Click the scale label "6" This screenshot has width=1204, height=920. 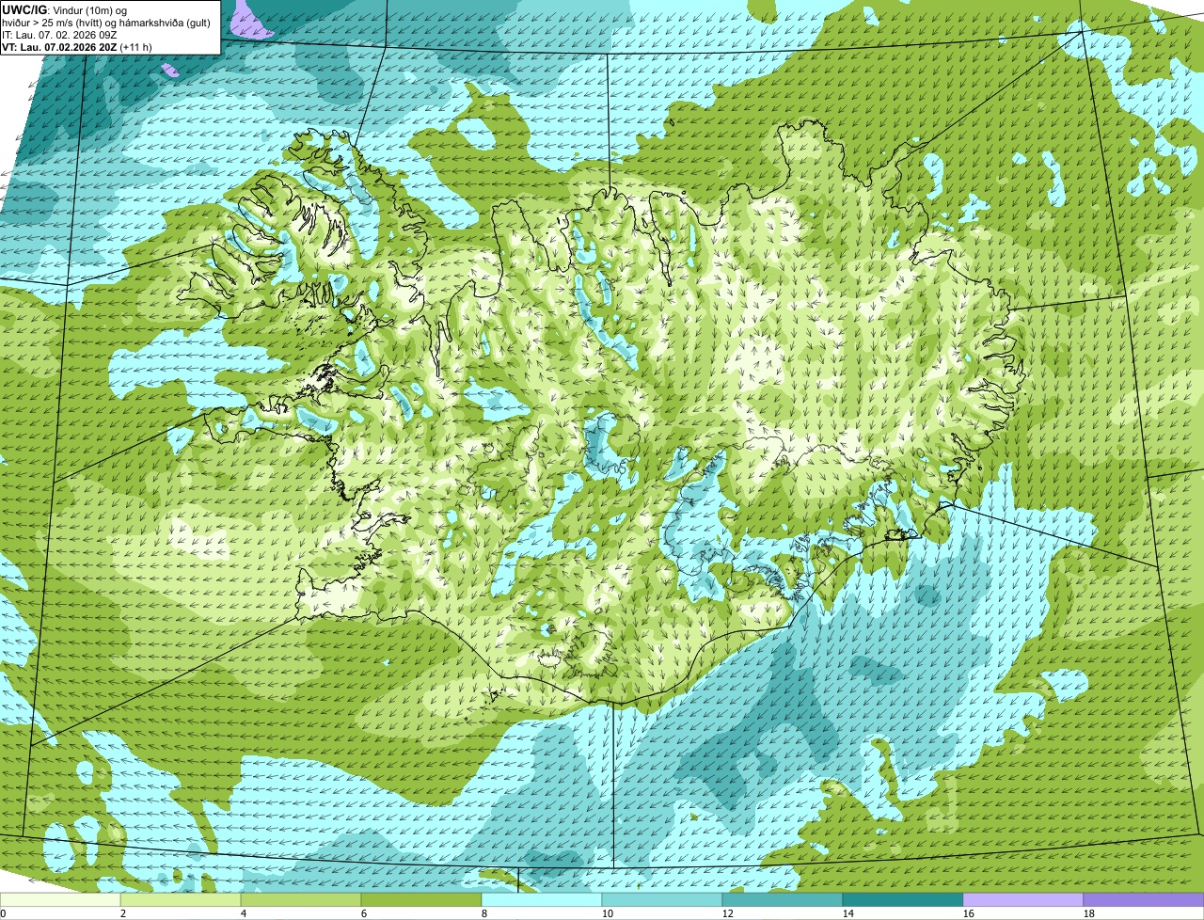pos(364,913)
